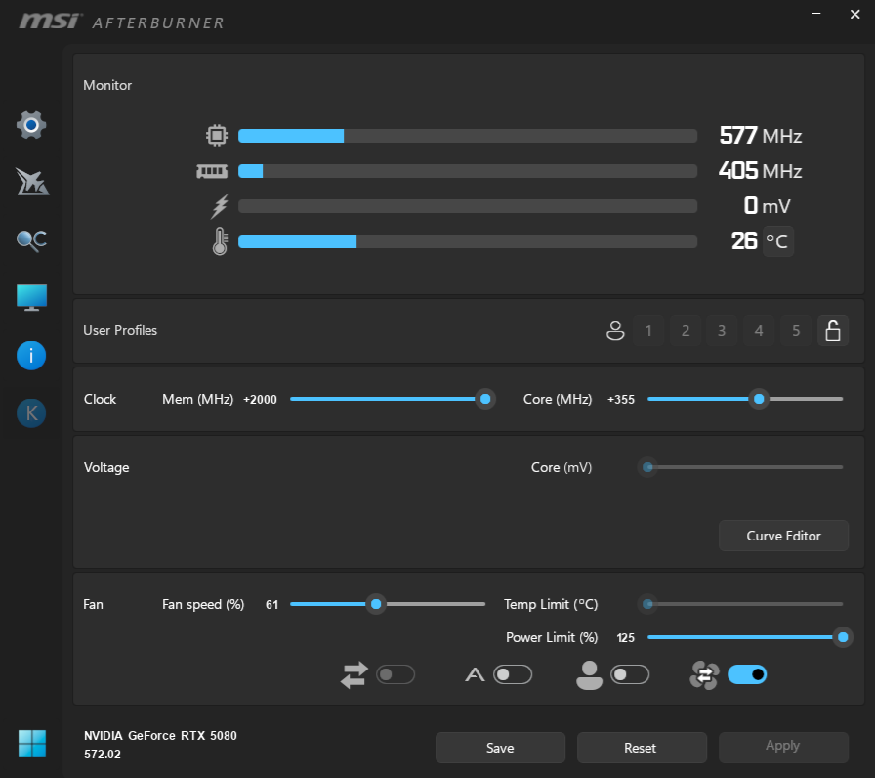Image resolution: width=875 pixels, height=778 pixels.
Task: Click the Fan speed slider handle
Action: coord(376,604)
